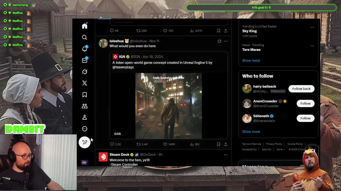This screenshot has width=341, height=191.
Task: Open the Explore search icon in sidebar
Action: coord(84,37)
